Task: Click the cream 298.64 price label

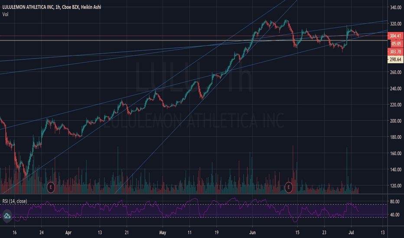Action: [x=395, y=59]
